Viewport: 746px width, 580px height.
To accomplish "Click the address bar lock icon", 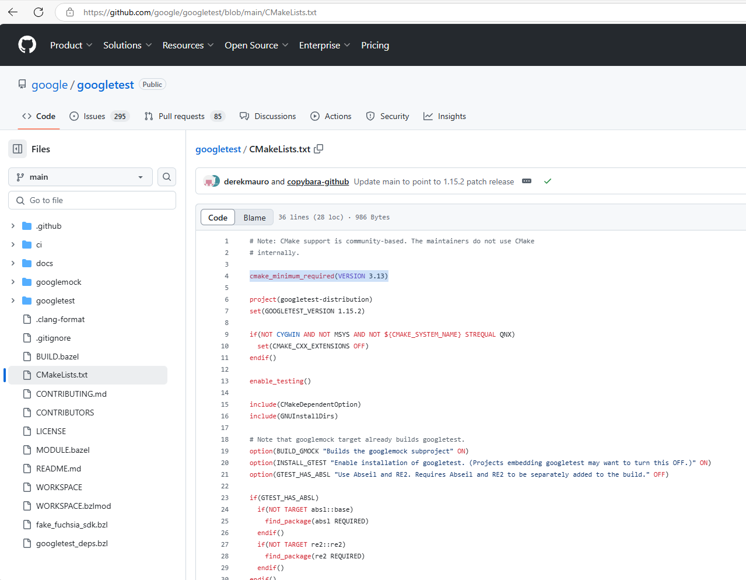I will pos(70,12).
